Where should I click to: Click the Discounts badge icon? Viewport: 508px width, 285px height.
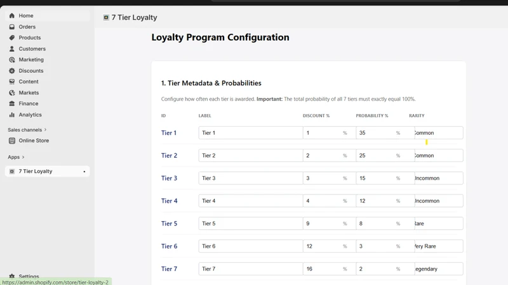[x=12, y=70]
